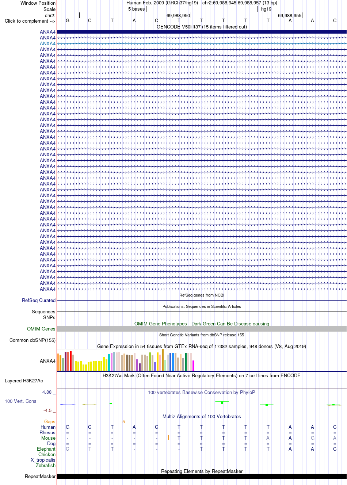
Task: Click the black RepeatMasker element bar
Action: point(202,476)
